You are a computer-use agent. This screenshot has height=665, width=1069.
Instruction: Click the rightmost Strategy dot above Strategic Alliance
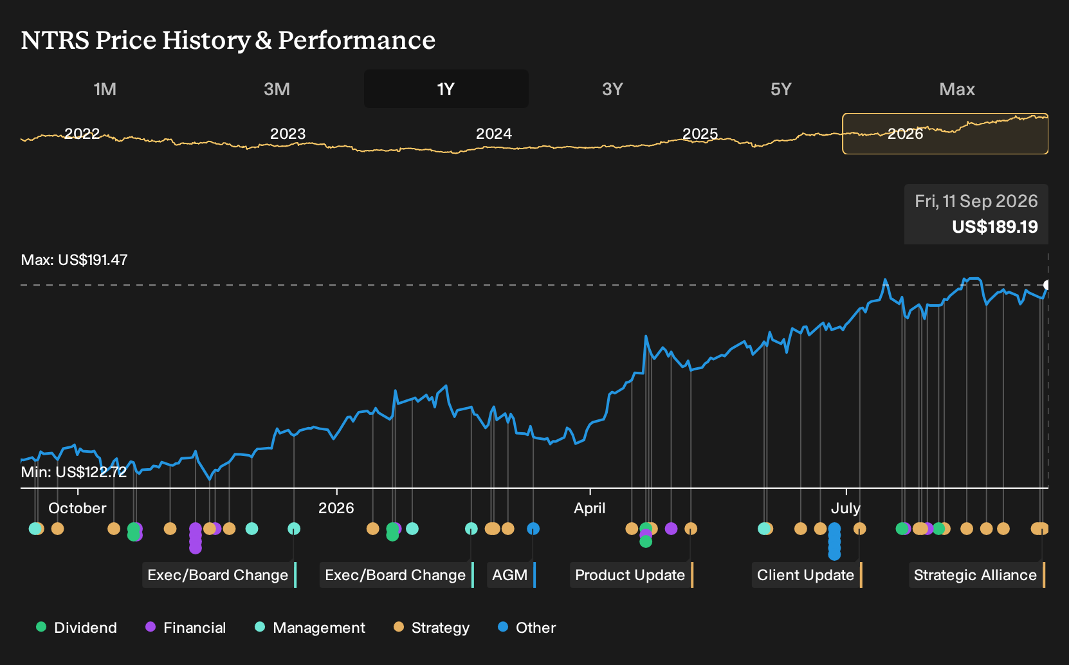pyautogui.click(x=1043, y=529)
